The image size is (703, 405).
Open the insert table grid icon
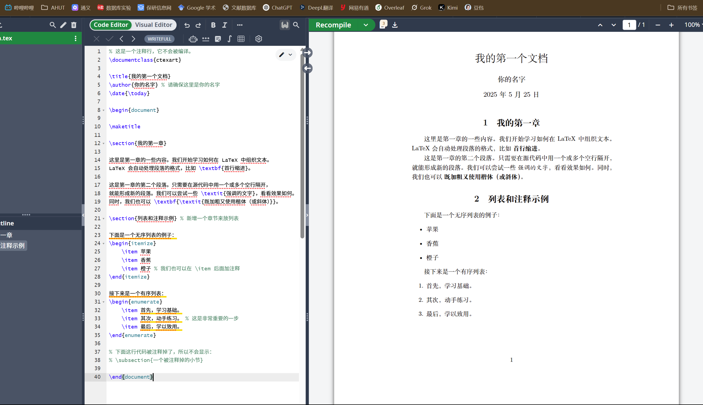tap(241, 39)
